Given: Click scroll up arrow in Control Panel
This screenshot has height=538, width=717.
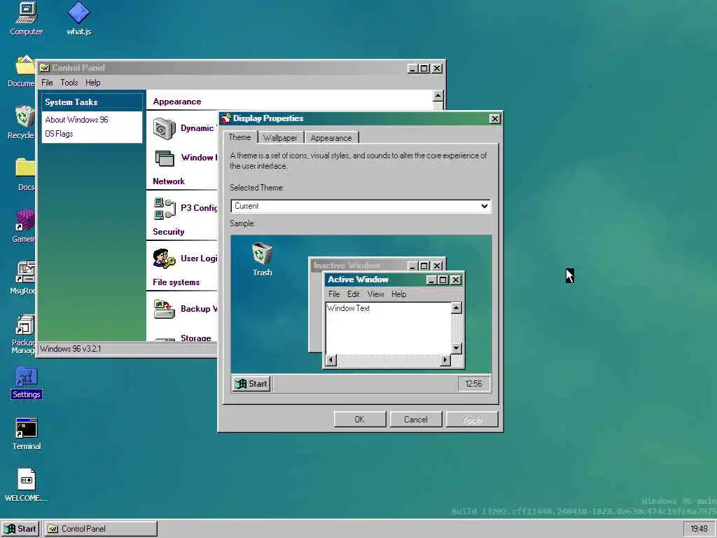Looking at the screenshot, I should (x=438, y=95).
